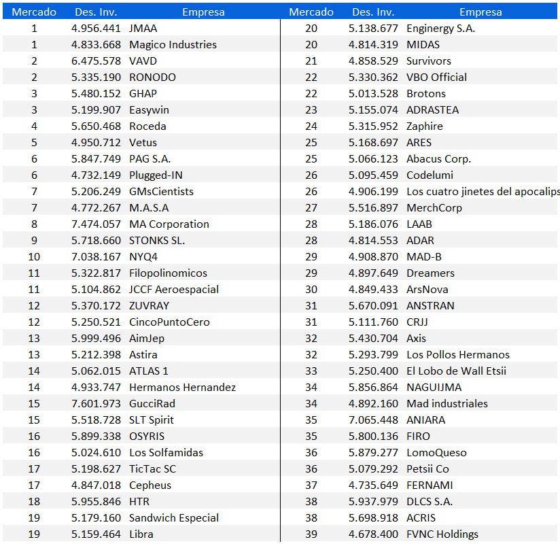Select the value 6.475.578 for VAVD
Screen dimensions: 560x546
pos(96,61)
